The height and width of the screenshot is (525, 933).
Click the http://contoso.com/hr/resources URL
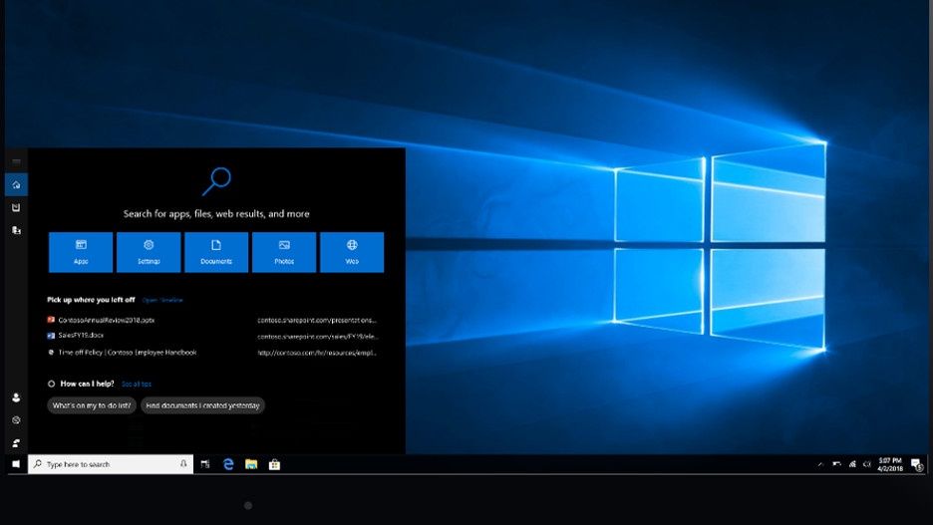[317, 353]
